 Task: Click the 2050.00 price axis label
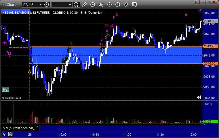(x=209, y=13)
